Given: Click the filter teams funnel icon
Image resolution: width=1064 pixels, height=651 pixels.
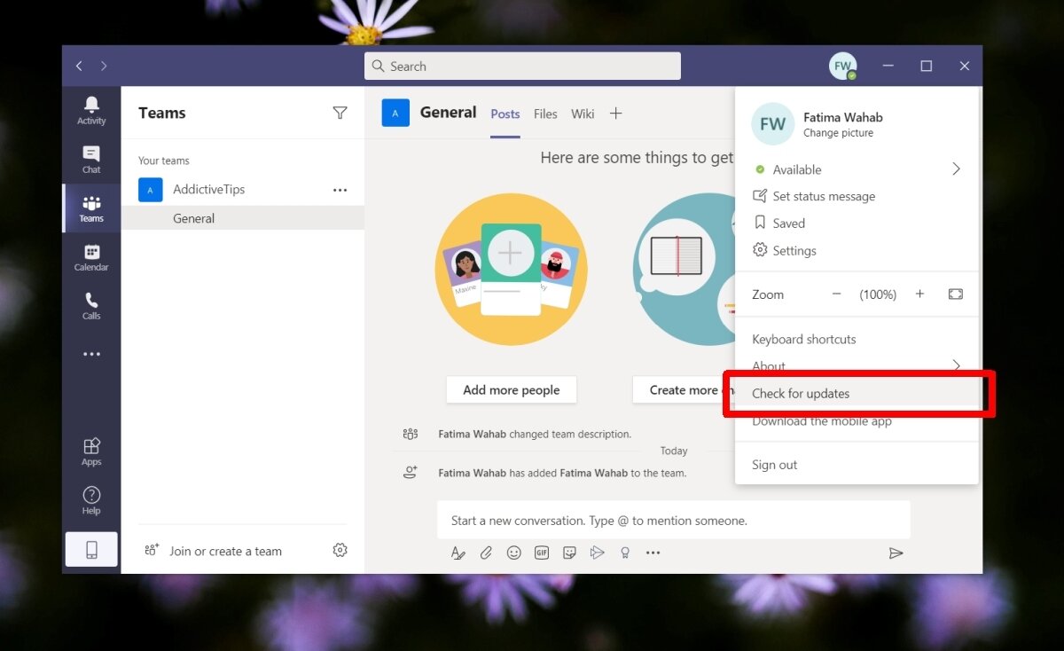Looking at the screenshot, I should [x=340, y=113].
